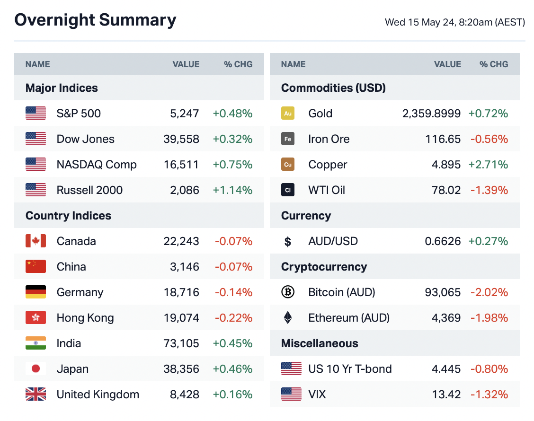Click the Japan flag icon
This screenshot has height=421, width=534.
pyautogui.click(x=36, y=369)
